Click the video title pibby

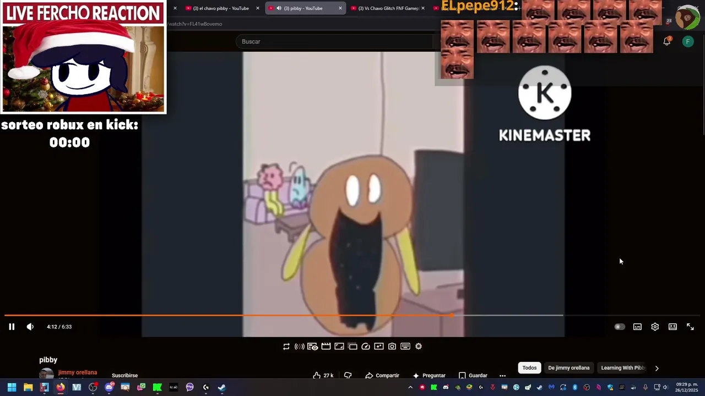coord(48,360)
